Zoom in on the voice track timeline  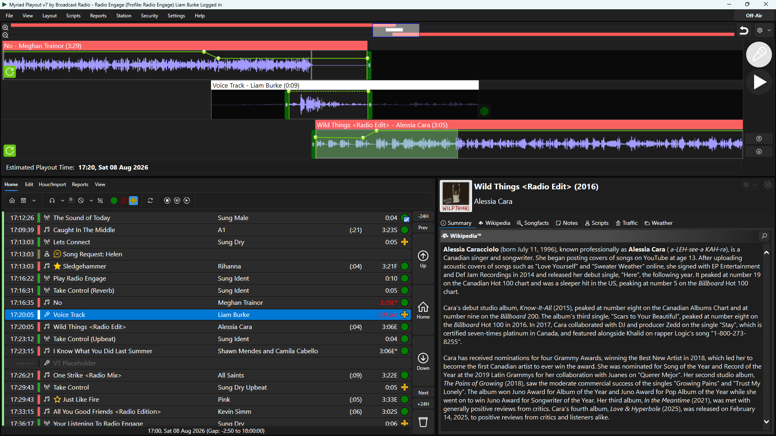tap(5, 27)
